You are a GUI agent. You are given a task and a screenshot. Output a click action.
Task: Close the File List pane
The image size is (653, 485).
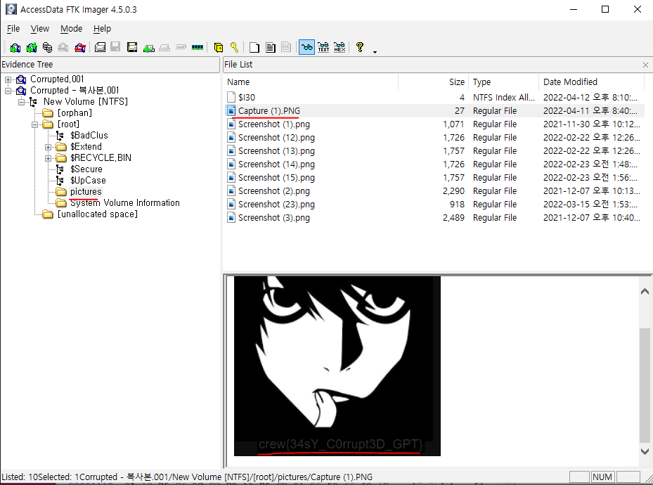click(645, 65)
